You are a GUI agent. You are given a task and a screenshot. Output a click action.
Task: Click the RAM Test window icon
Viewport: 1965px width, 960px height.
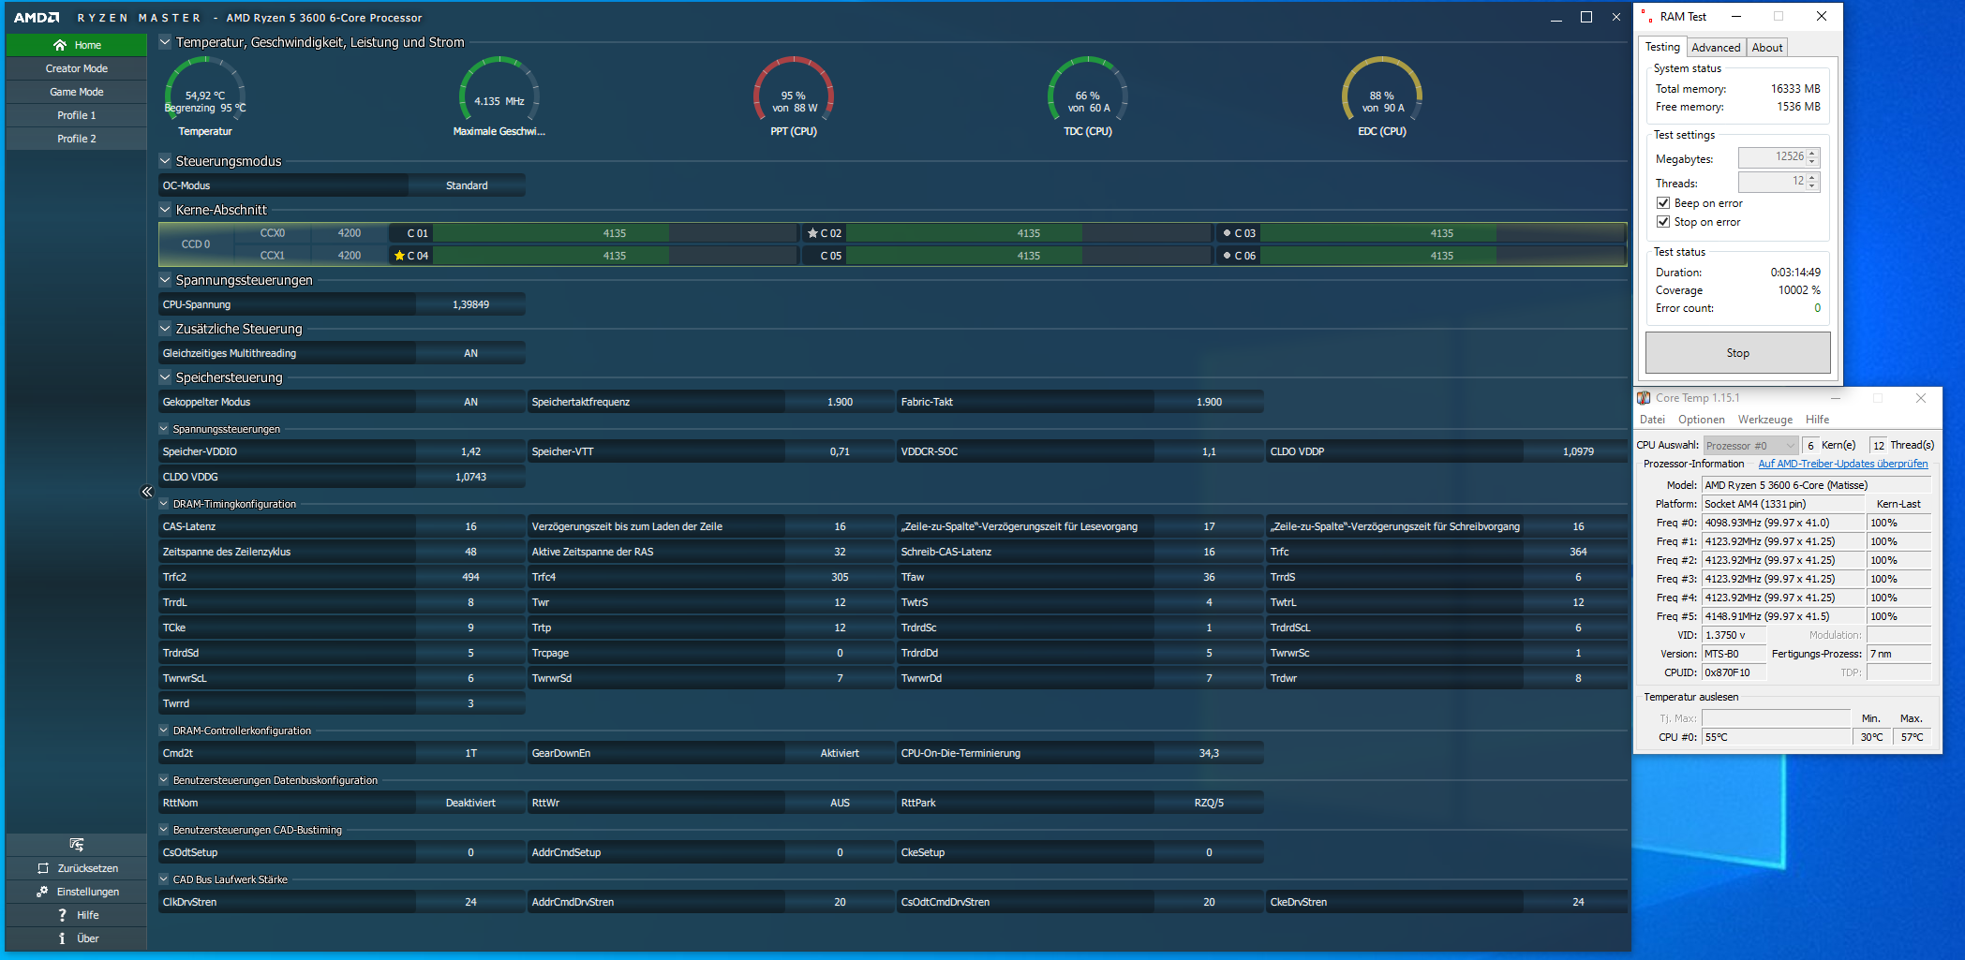pos(1646,17)
